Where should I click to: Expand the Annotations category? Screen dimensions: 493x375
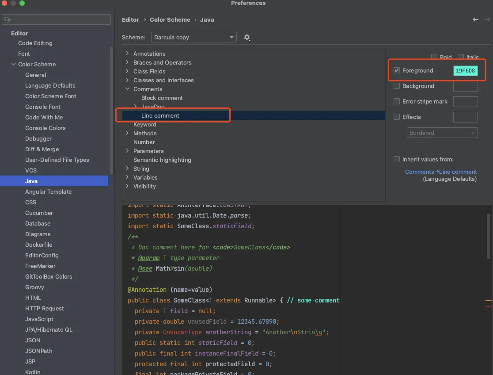coord(127,54)
